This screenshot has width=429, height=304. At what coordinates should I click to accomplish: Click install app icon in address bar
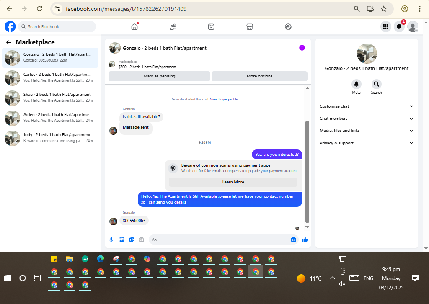370,9
